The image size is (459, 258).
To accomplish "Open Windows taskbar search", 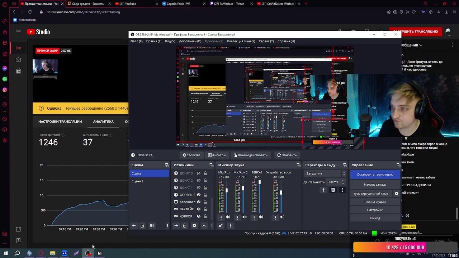I will click(17, 253).
